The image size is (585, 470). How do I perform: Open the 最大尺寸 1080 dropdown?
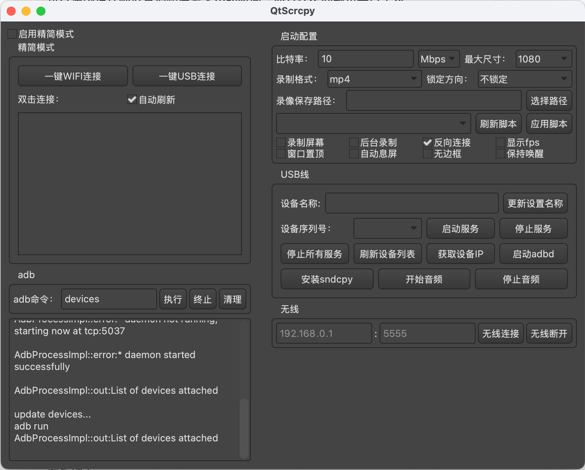[544, 59]
